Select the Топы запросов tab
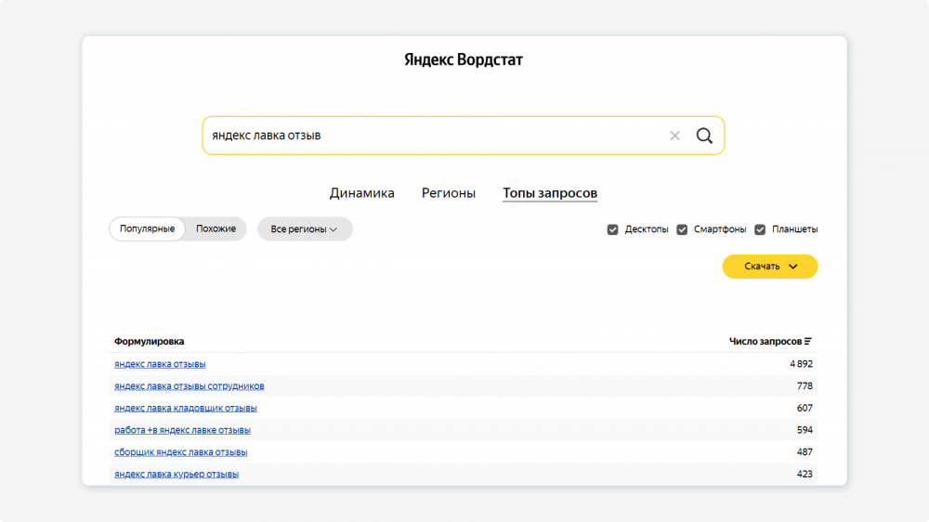The image size is (929, 522). (x=550, y=193)
